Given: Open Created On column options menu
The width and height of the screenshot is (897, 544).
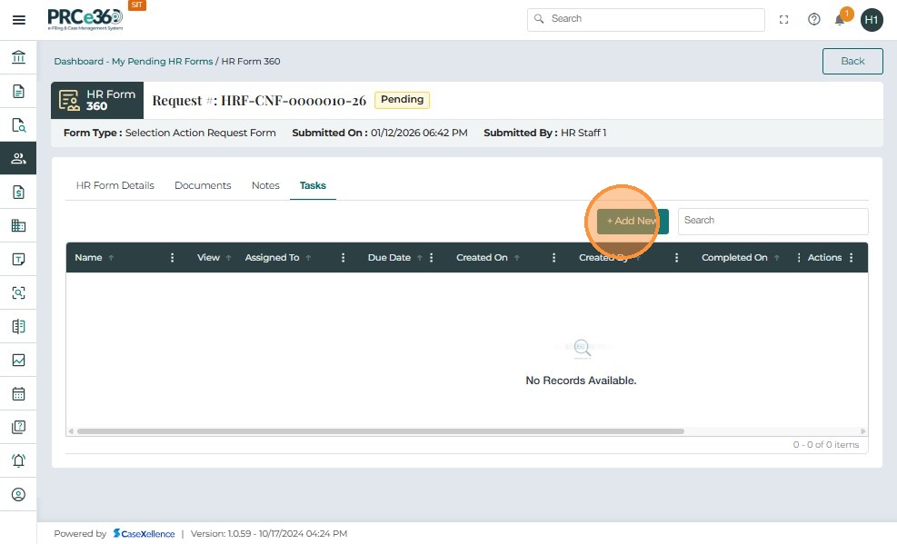Looking at the screenshot, I should pos(553,258).
